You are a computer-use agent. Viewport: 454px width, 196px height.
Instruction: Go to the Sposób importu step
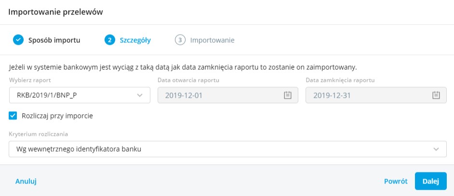(54, 40)
